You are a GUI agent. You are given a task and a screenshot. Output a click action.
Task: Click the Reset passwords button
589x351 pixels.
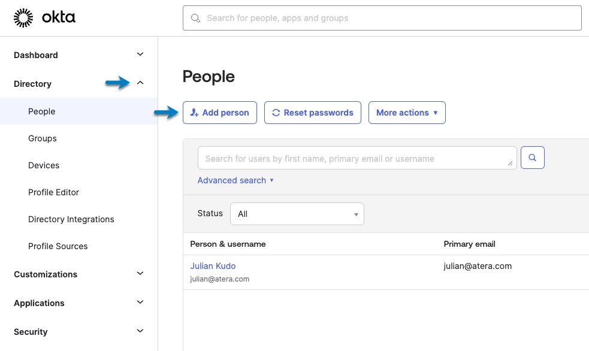point(313,113)
